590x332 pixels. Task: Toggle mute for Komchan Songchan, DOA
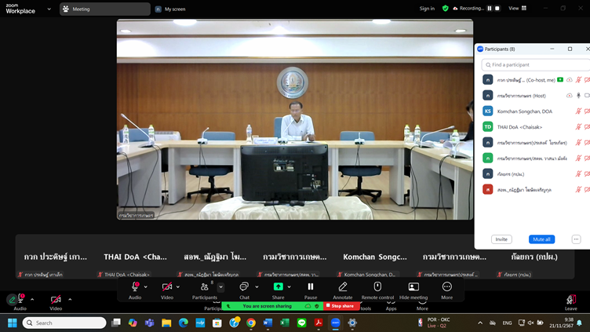(578, 111)
